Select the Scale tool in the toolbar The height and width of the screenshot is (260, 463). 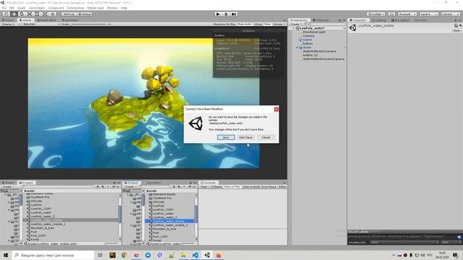(30, 14)
